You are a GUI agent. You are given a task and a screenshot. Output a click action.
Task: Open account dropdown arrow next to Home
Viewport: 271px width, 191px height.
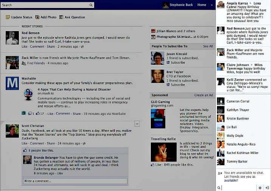(212, 5)
